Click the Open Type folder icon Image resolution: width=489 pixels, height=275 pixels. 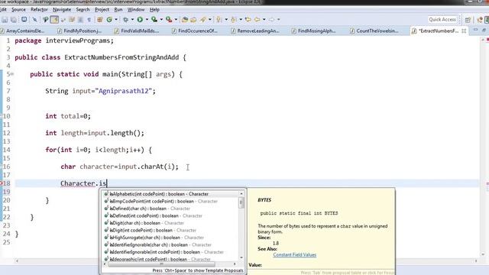click(185, 20)
